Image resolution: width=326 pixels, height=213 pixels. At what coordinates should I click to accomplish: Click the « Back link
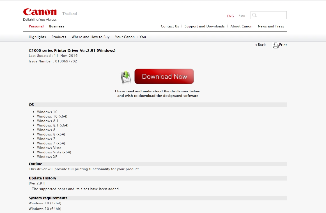[260, 45]
